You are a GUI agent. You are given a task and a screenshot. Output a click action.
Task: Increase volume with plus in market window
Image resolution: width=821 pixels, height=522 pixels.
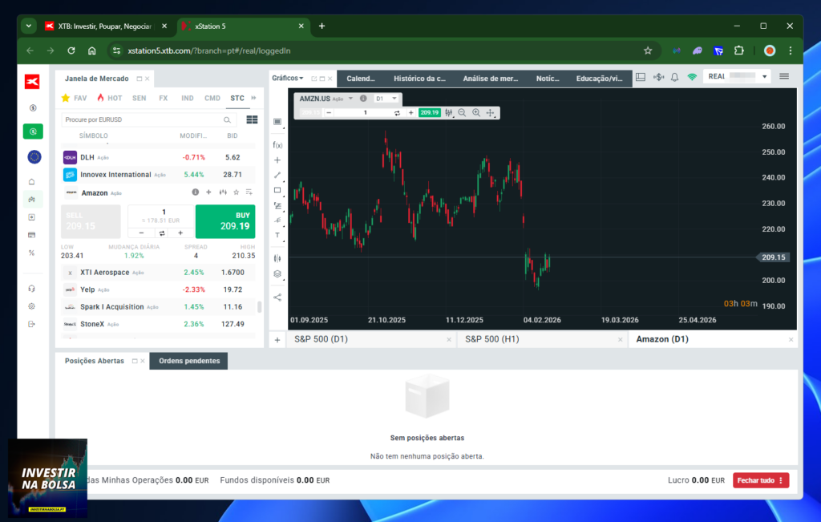coord(180,233)
